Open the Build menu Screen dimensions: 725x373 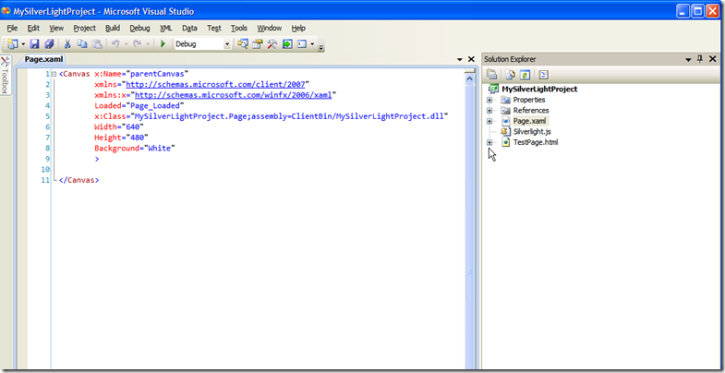point(113,29)
